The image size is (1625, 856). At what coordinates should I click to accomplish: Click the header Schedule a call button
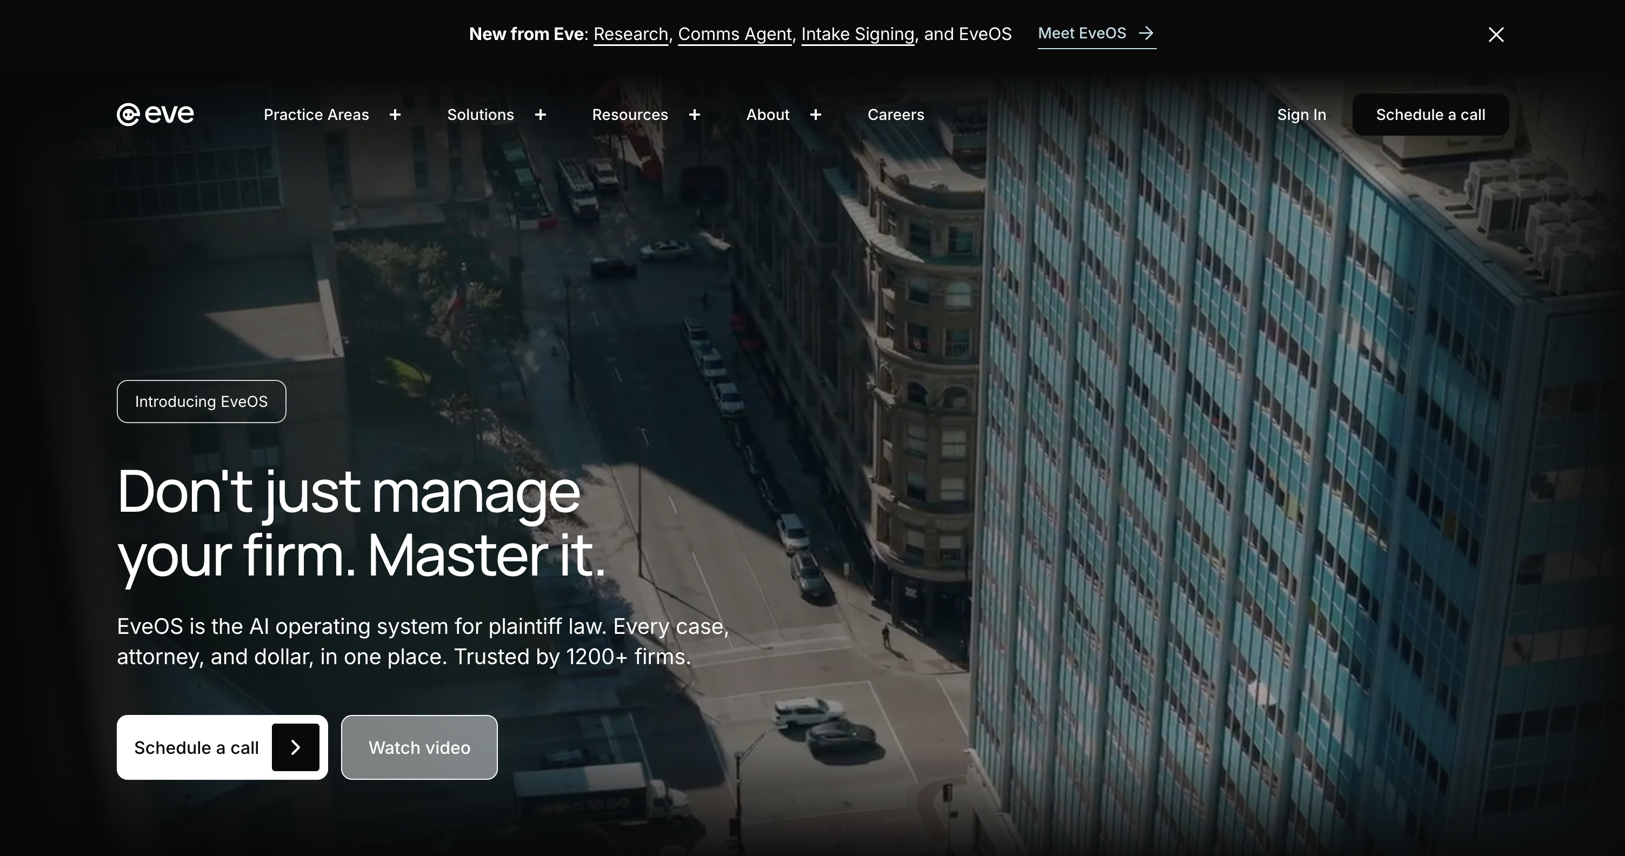coord(1430,115)
